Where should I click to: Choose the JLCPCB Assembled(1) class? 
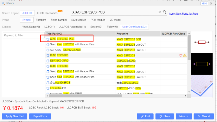72,27
